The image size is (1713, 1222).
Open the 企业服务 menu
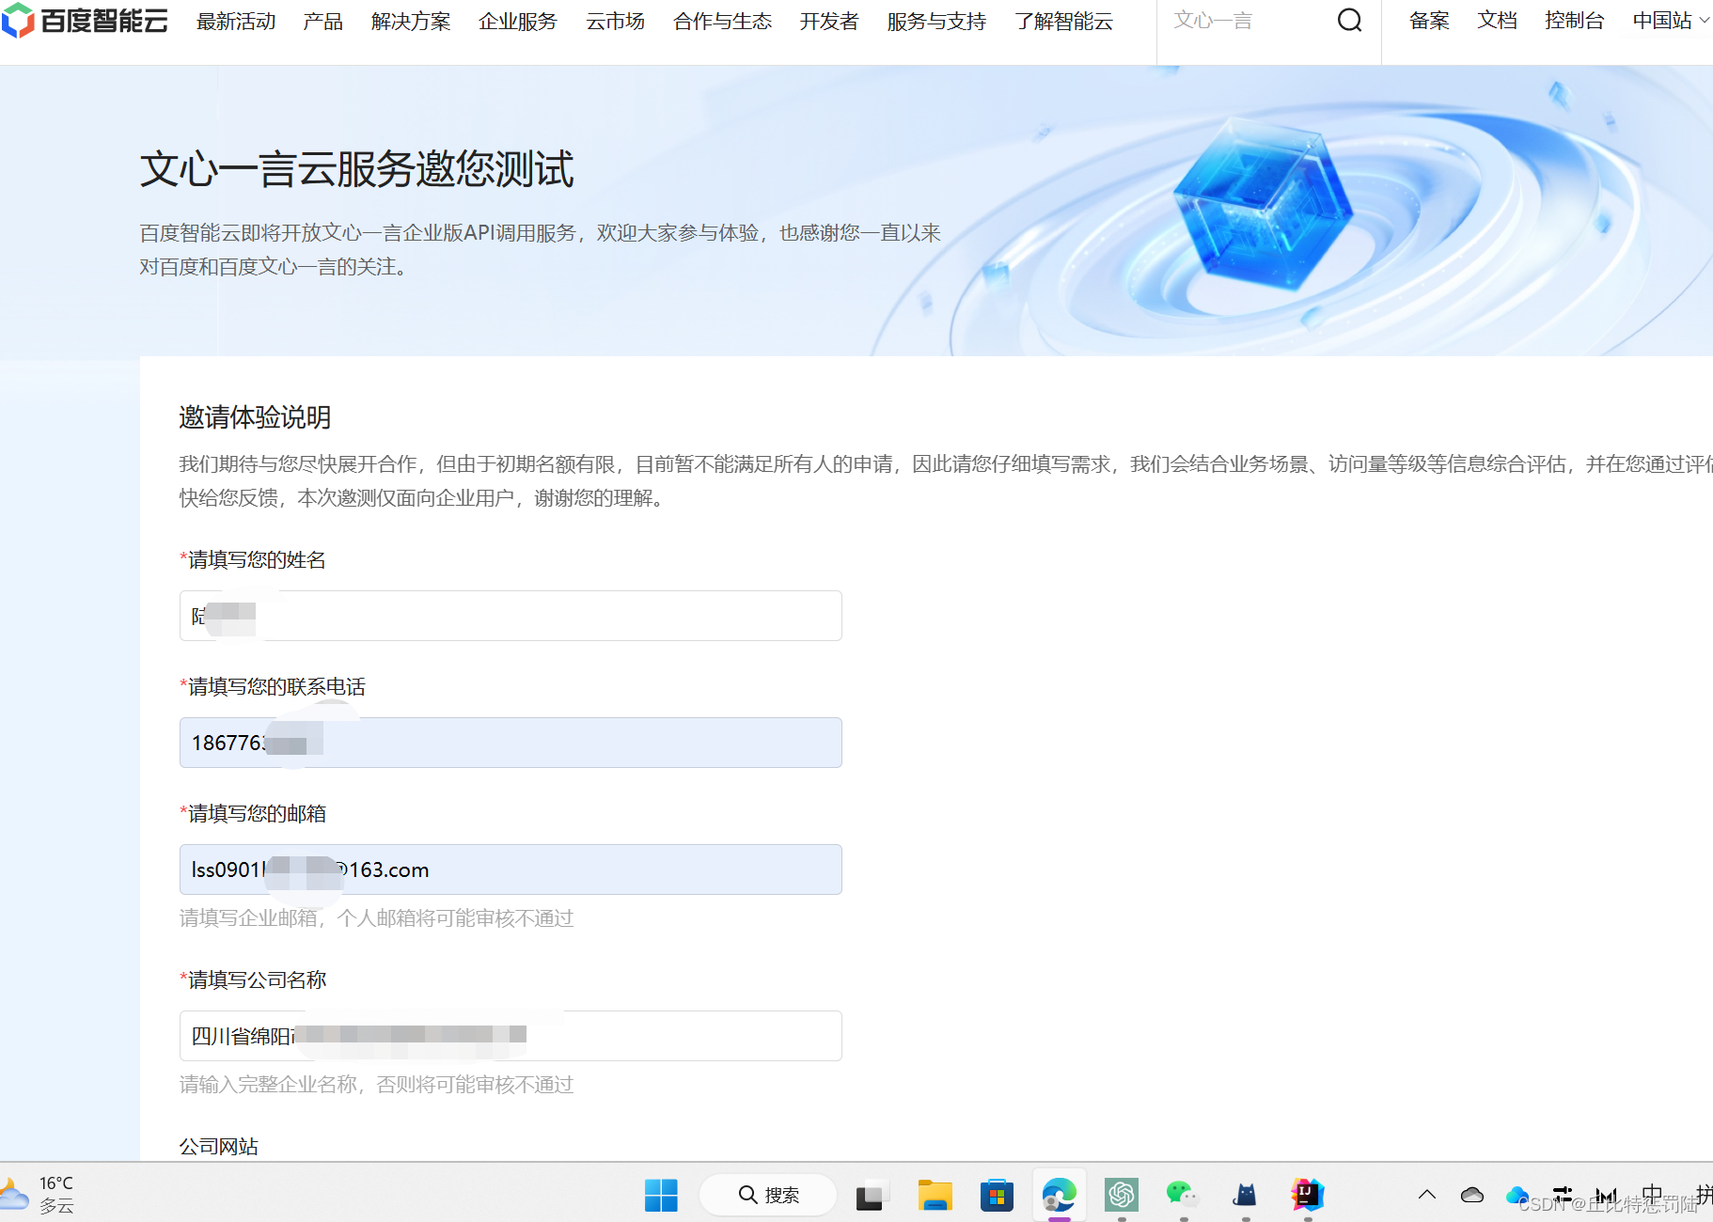(x=518, y=21)
